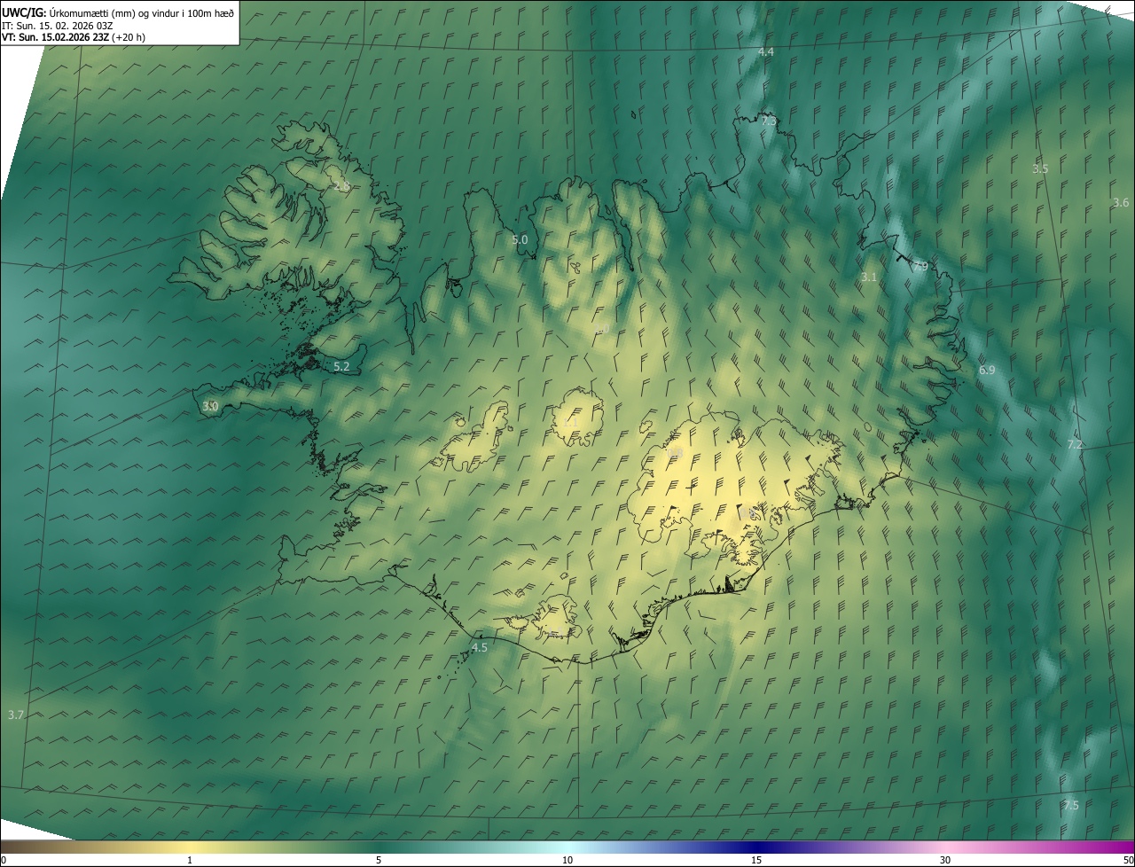Image resolution: width=1135 pixels, height=867 pixels.
Task: Click the 50 tick on the color scale
Action: tap(1128, 860)
